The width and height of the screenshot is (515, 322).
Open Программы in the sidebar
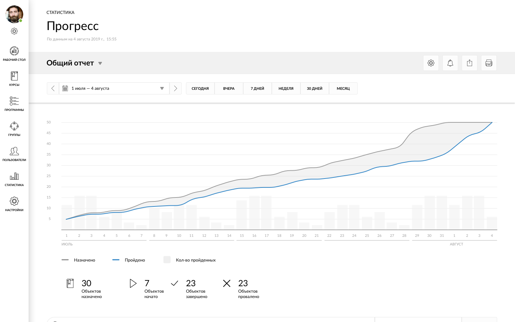coord(14,104)
